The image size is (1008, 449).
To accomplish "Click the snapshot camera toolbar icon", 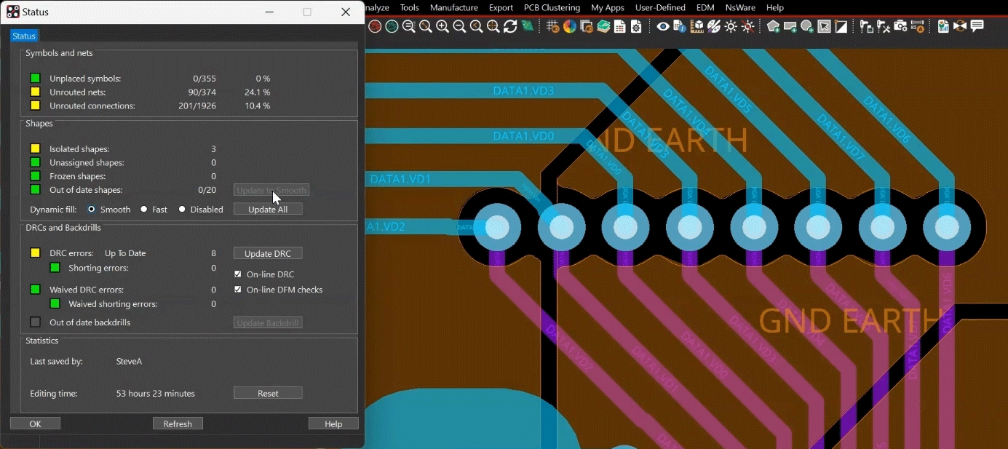I will [x=900, y=26].
